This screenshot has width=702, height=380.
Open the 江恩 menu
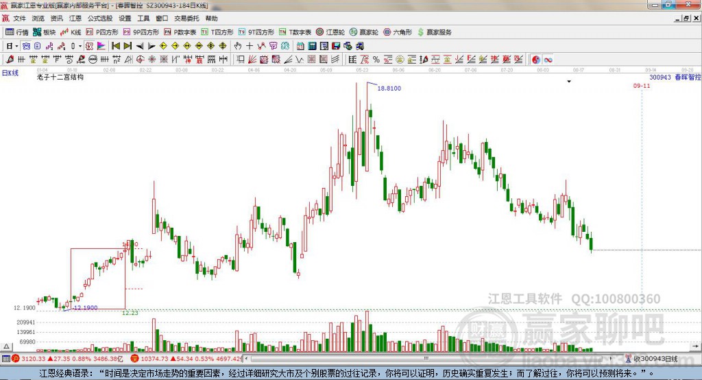tap(75, 19)
